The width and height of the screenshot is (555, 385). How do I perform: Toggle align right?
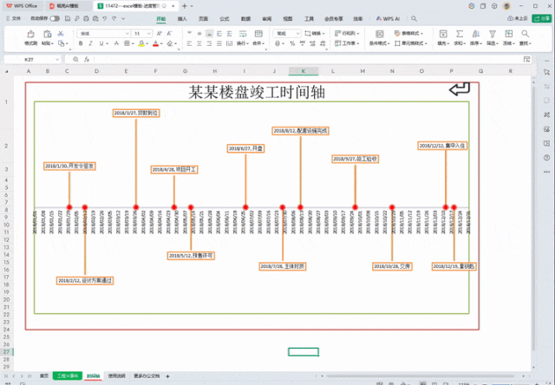pos(209,43)
